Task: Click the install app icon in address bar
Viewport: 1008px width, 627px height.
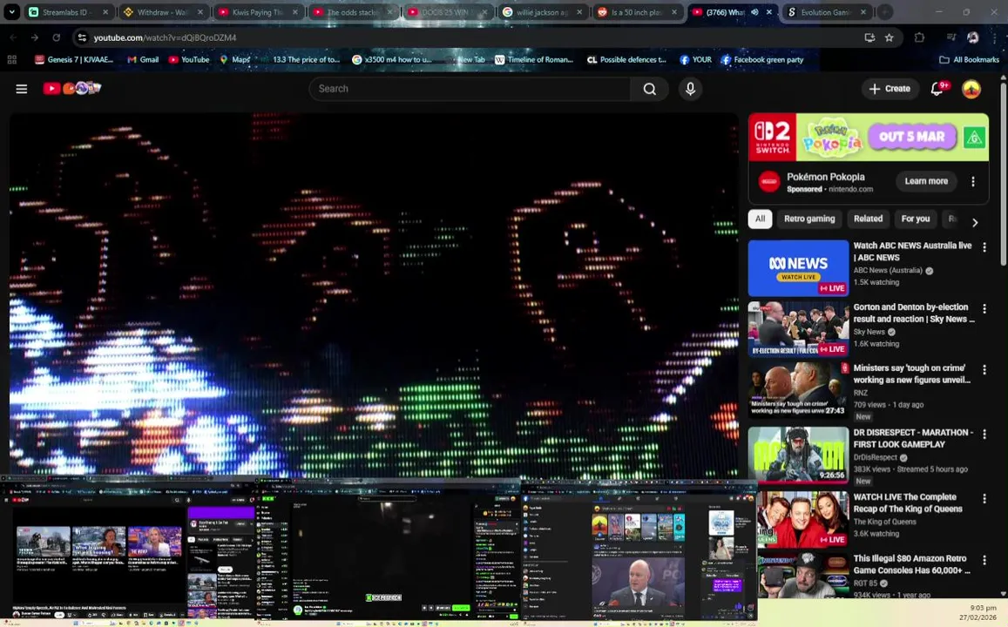Action: pos(869,38)
